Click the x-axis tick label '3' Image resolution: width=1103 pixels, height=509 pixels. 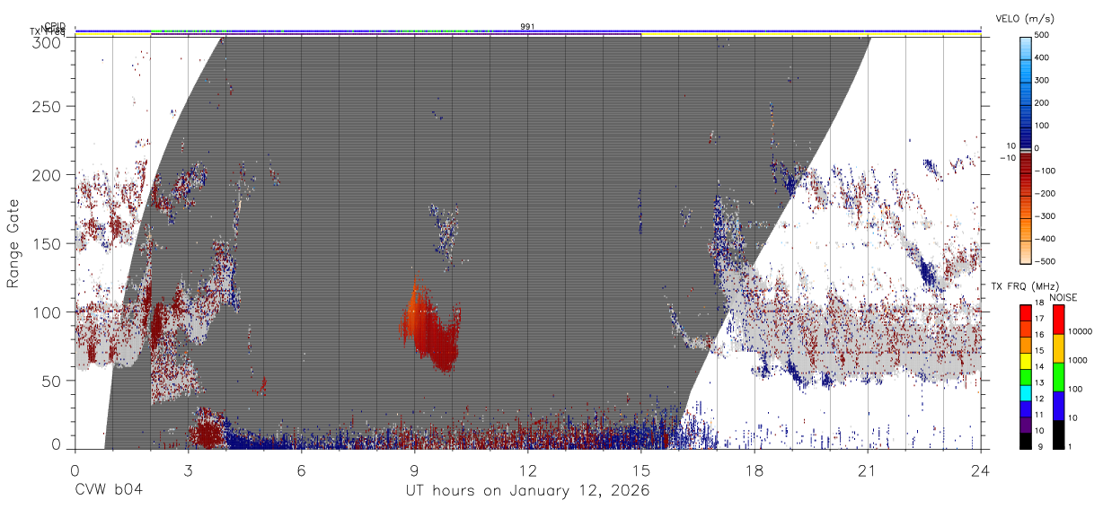188,470
